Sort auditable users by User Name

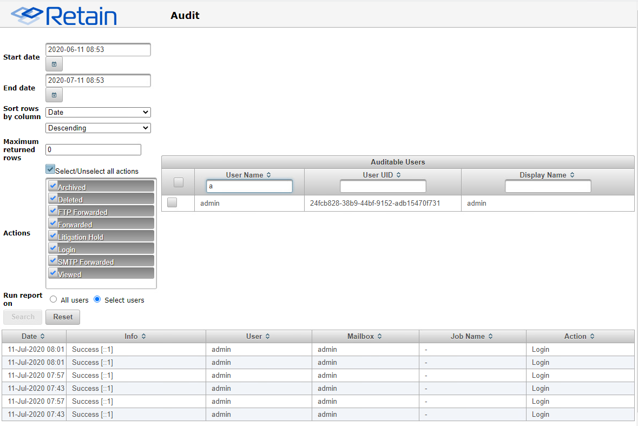[249, 175]
